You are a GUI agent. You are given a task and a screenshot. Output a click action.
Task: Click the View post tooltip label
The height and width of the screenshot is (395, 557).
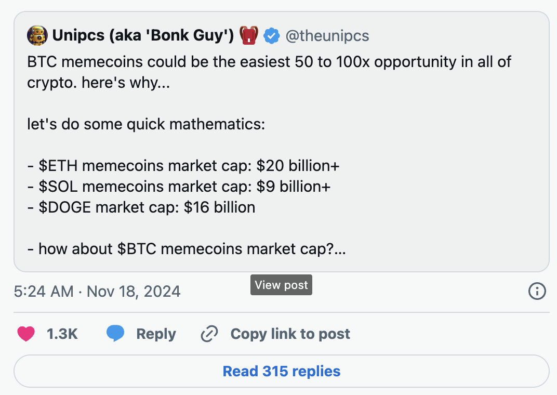pos(281,285)
